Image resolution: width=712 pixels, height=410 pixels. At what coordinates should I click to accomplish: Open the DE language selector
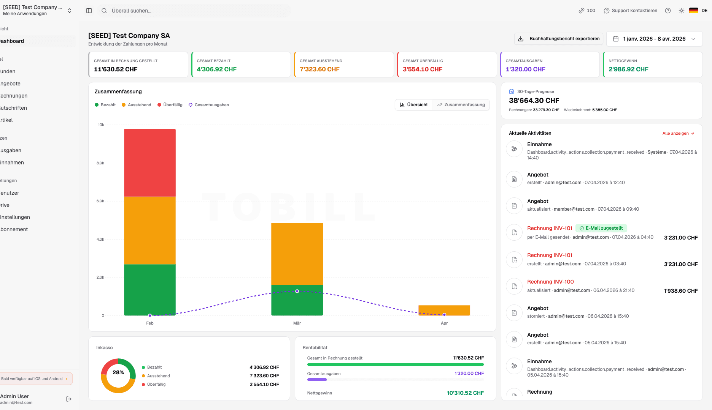click(x=698, y=11)
